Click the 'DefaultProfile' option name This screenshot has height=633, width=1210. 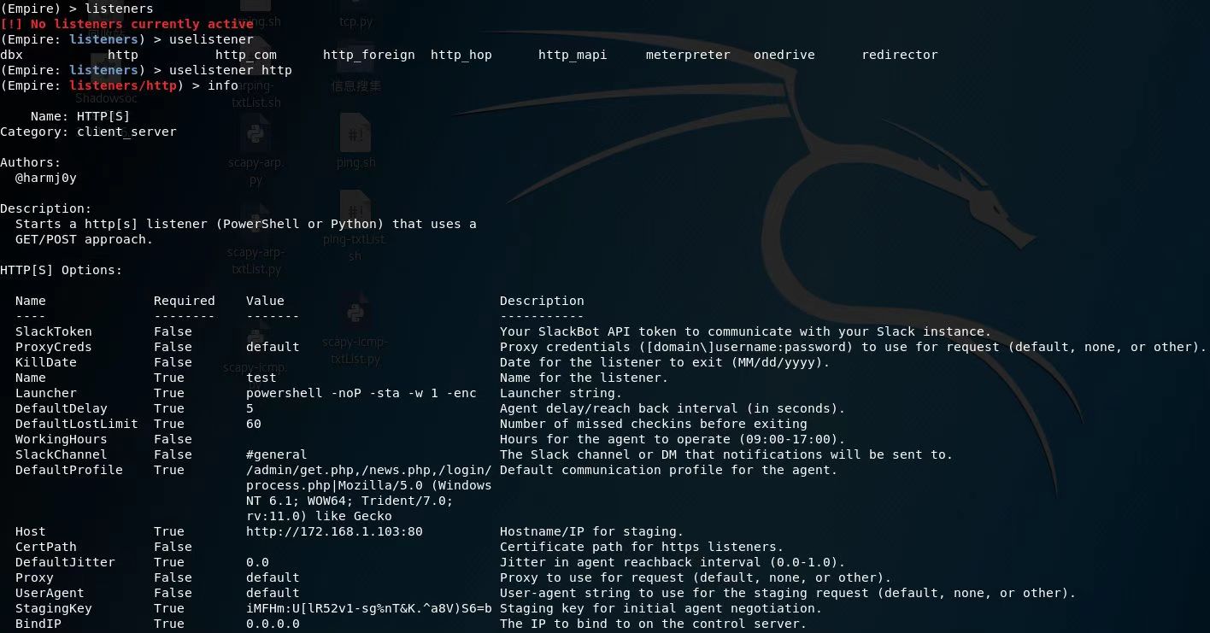[69, 470]
